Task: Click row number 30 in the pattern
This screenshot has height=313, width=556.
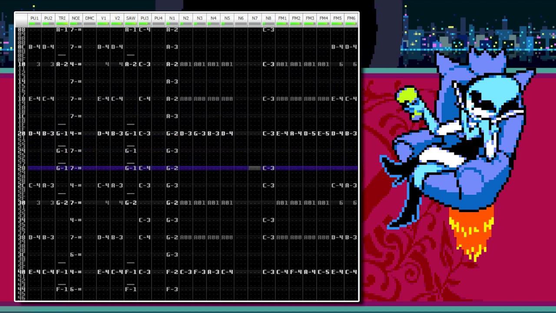Action: click(21, 203)
